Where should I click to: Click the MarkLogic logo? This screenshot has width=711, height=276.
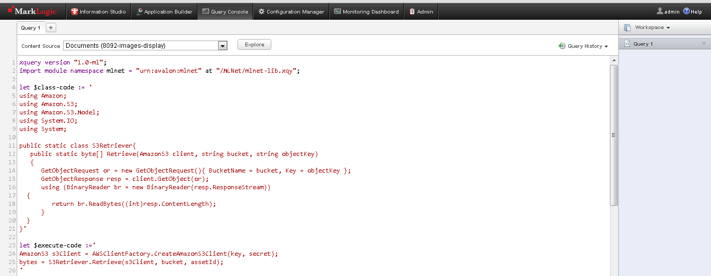pos(32,11)
